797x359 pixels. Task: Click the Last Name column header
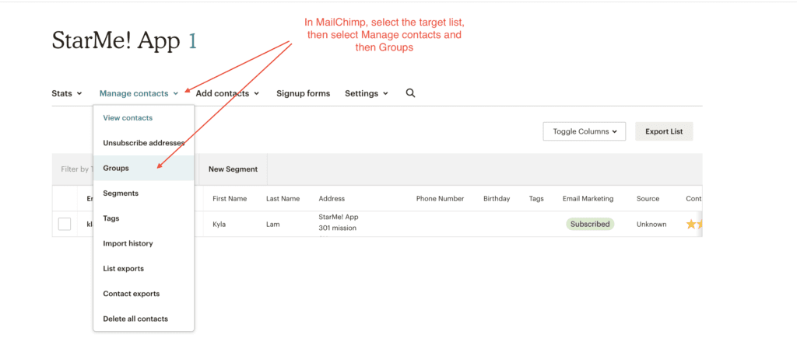coord(283,199)
